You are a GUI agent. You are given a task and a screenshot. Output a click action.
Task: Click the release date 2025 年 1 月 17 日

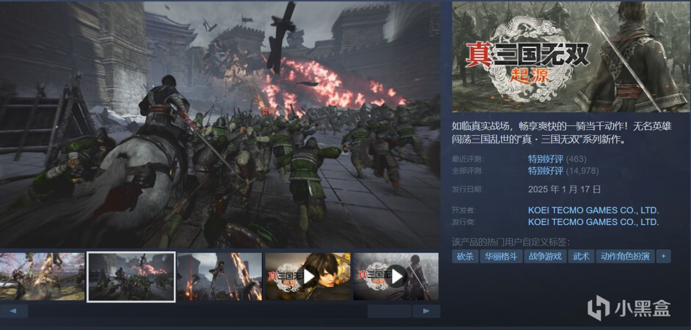tap(564, 189)
